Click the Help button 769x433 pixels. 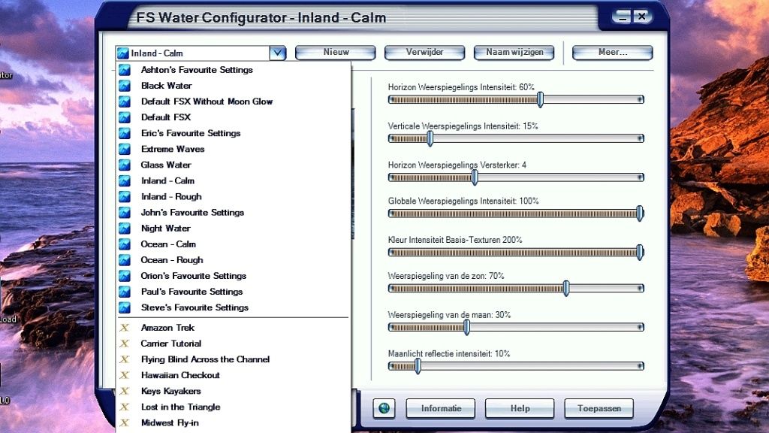click(520, 408)
